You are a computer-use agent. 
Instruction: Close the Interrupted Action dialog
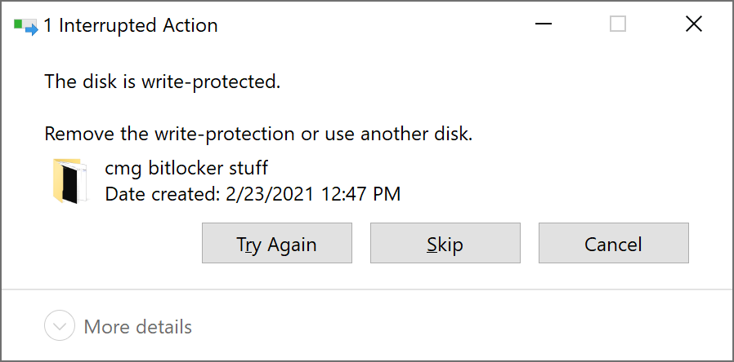[694, 24]
